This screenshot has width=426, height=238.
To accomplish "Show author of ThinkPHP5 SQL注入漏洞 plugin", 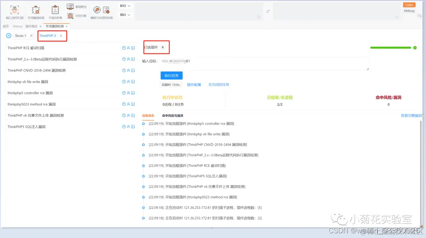I will point(129,127).
